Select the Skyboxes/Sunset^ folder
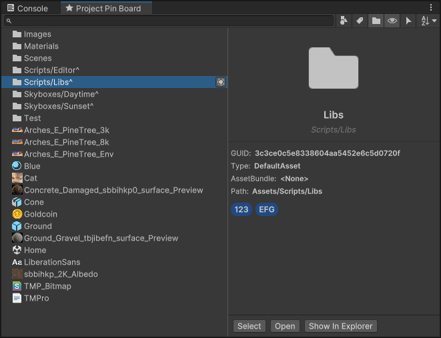This screenshot has height=338, width=441. click(x=114, y=106)
